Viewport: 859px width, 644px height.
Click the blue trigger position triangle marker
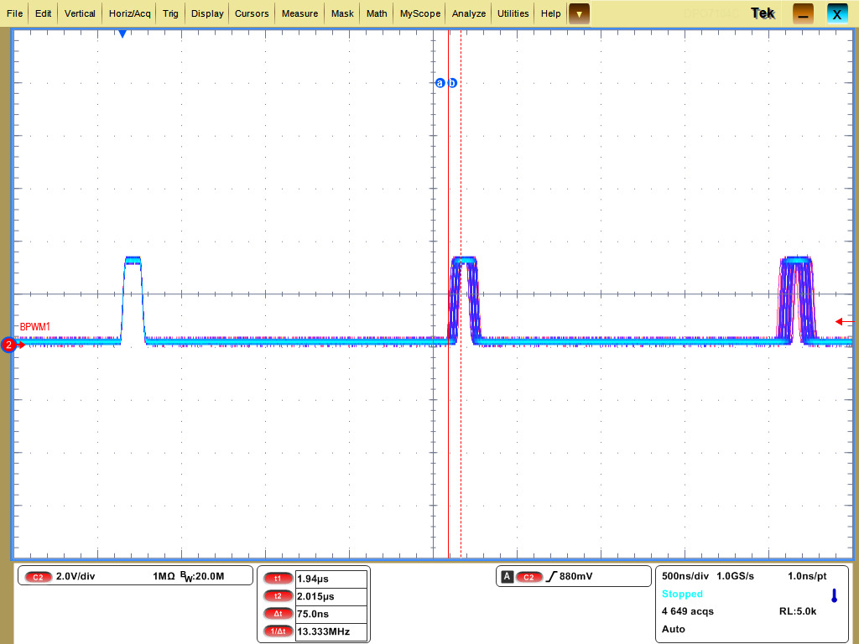(x=122, y=34)
